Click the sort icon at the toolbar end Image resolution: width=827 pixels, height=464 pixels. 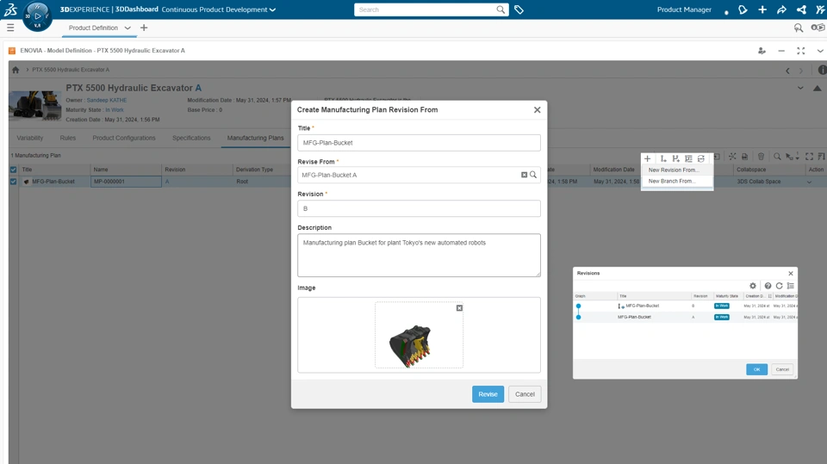pos(821,157)
